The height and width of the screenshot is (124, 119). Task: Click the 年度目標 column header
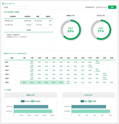(x=27, y=17)
